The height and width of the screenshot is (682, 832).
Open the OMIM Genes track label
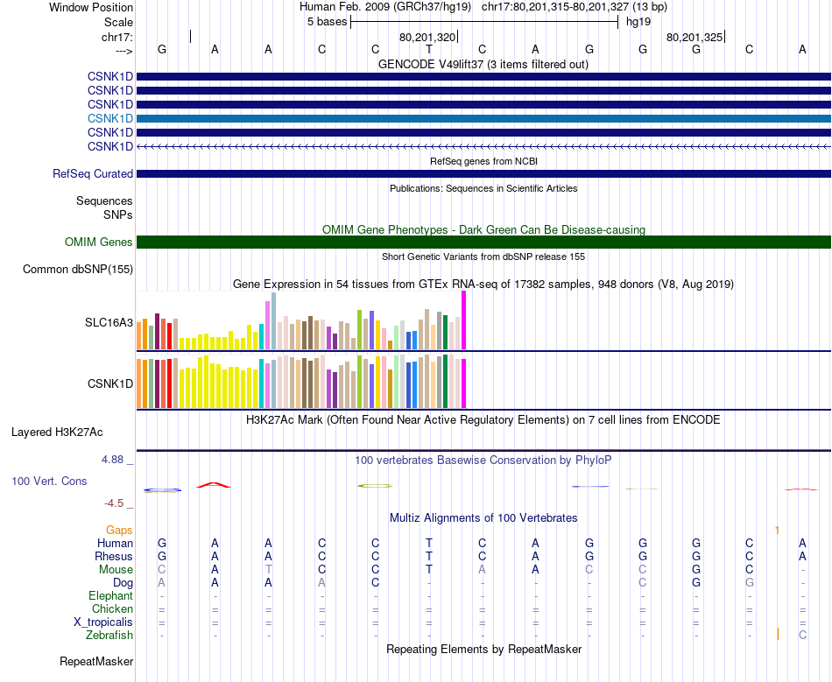pyautogui.click(x=99, y=242)
